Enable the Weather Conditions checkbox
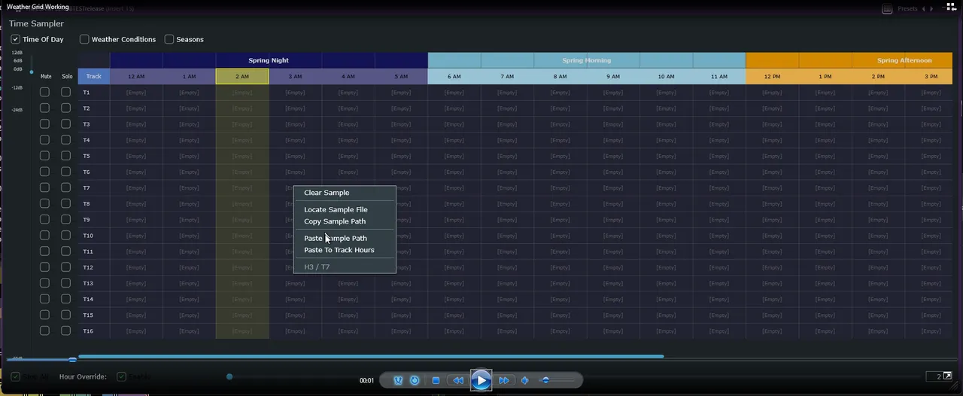The height and width of the screenshot is (396, 963). point(84,39)
